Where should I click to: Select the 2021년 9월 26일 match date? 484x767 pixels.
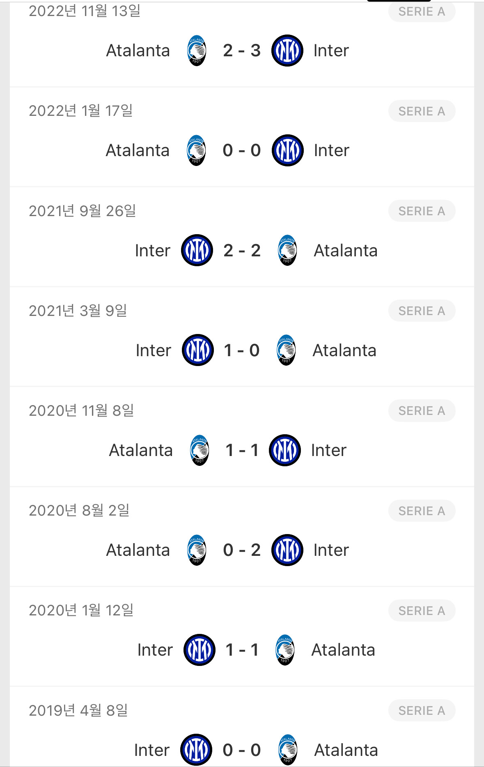pyautogui.click(x=82, y=211)
